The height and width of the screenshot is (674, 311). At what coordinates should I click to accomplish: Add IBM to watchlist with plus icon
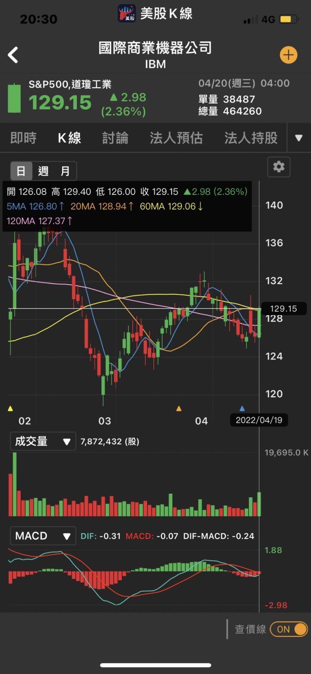pos(289,55)
